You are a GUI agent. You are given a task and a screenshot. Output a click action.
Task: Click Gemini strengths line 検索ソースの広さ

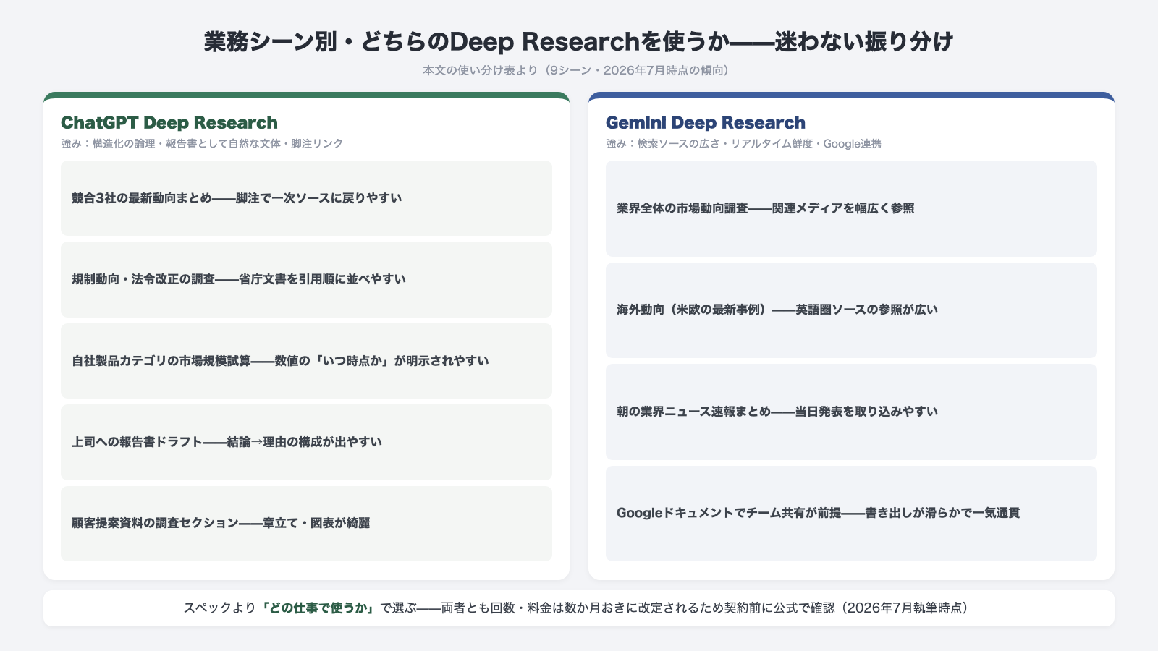[743, 143]
